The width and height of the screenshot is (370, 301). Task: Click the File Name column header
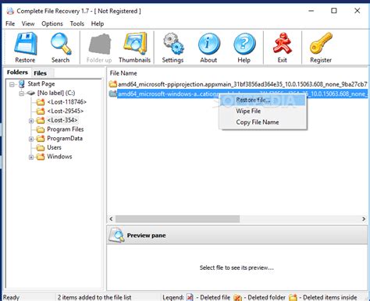[123, 73]
